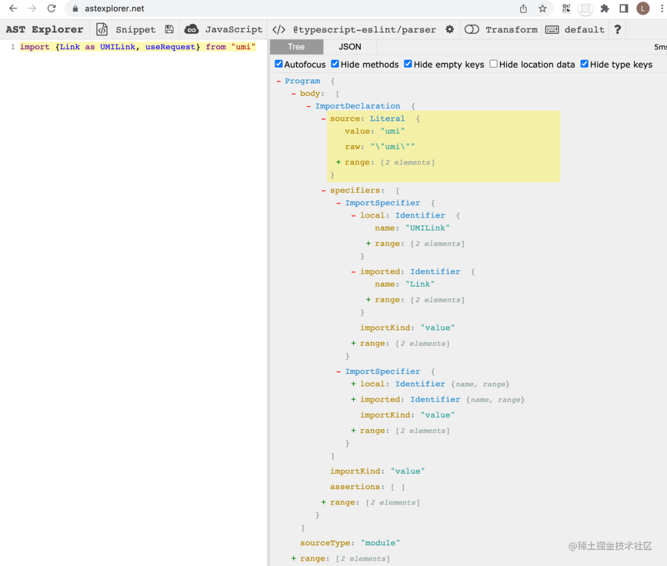The width and height of the screenshot is (667, 566).
Task: Toggle the Transform switch
Action: pos(472,30)
